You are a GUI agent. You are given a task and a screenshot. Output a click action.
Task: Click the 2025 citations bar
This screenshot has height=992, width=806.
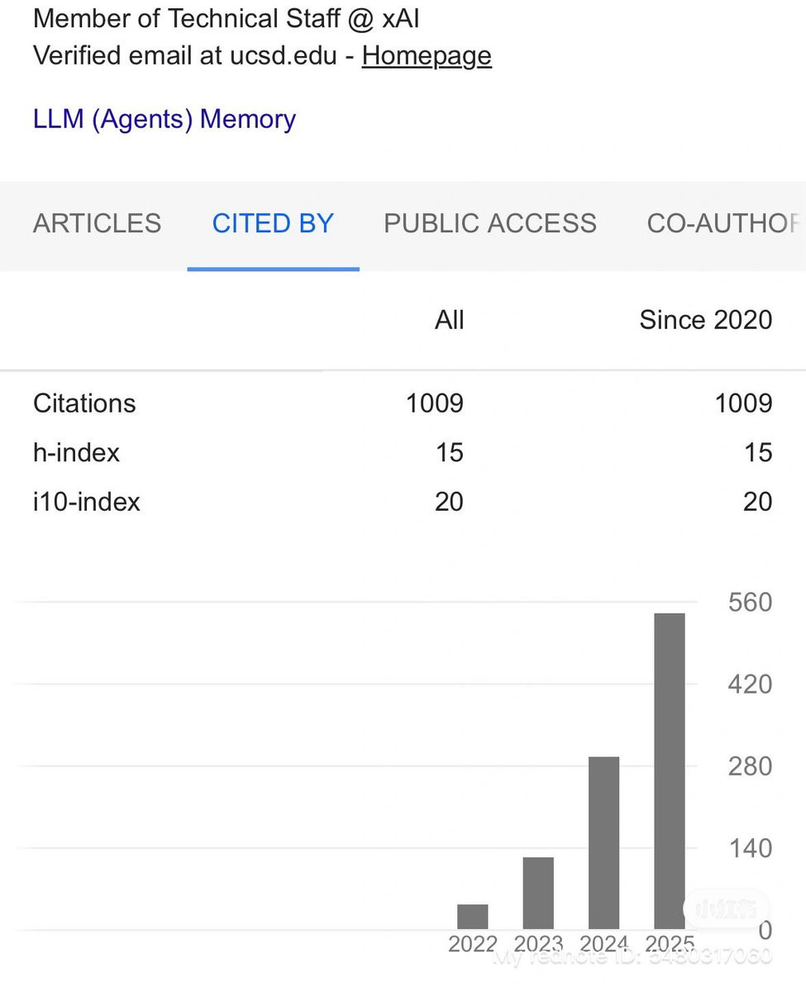pos(670,770)
